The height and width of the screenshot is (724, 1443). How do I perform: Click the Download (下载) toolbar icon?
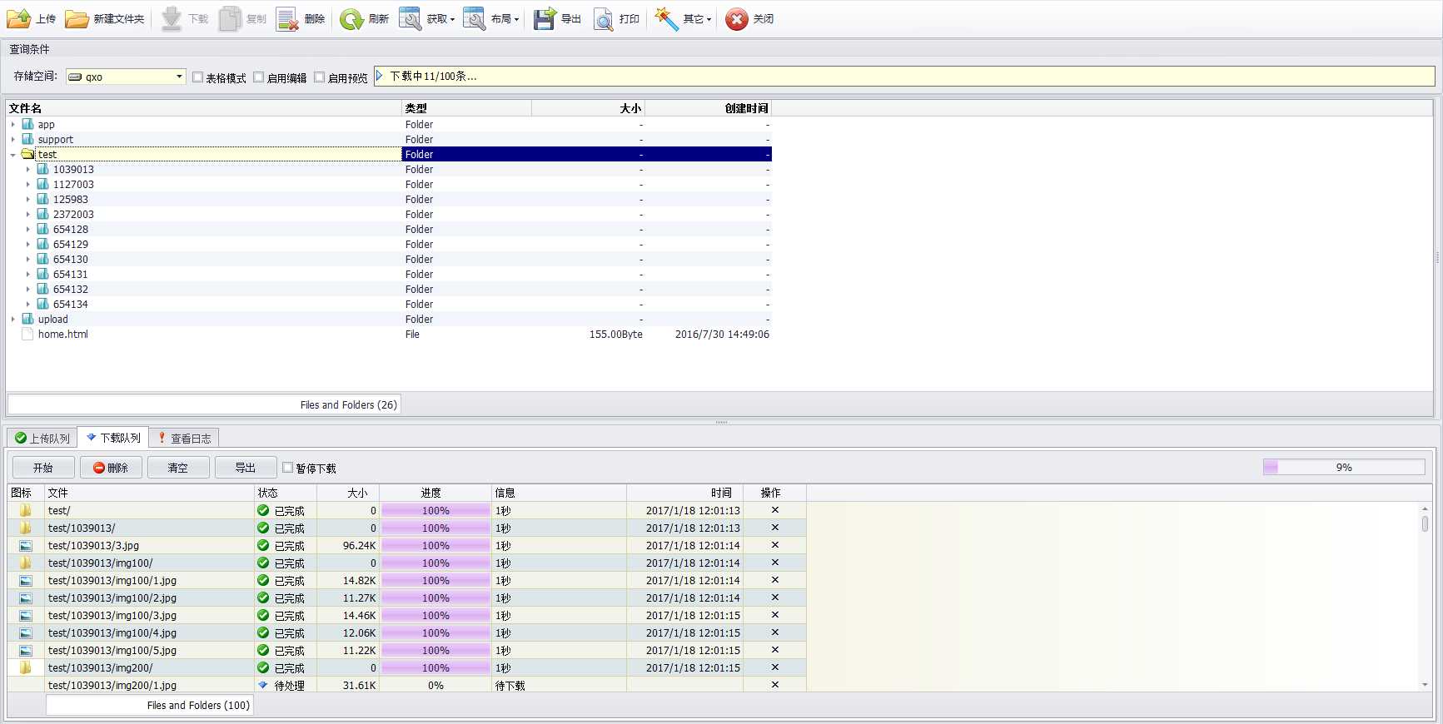(x=172, y=18)
